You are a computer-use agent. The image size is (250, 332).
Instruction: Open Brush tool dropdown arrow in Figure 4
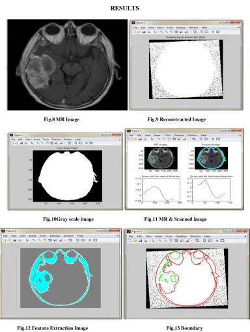[65, 240]
